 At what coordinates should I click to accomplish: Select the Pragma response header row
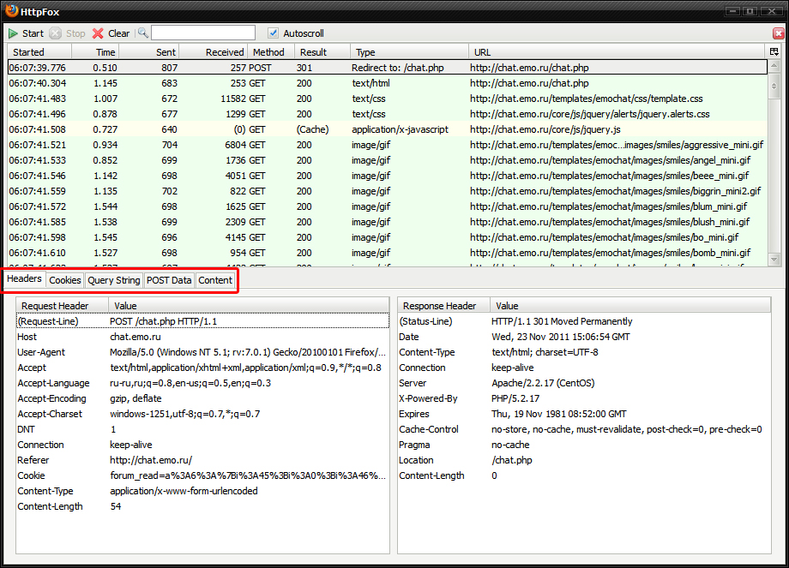pos(584,445)
